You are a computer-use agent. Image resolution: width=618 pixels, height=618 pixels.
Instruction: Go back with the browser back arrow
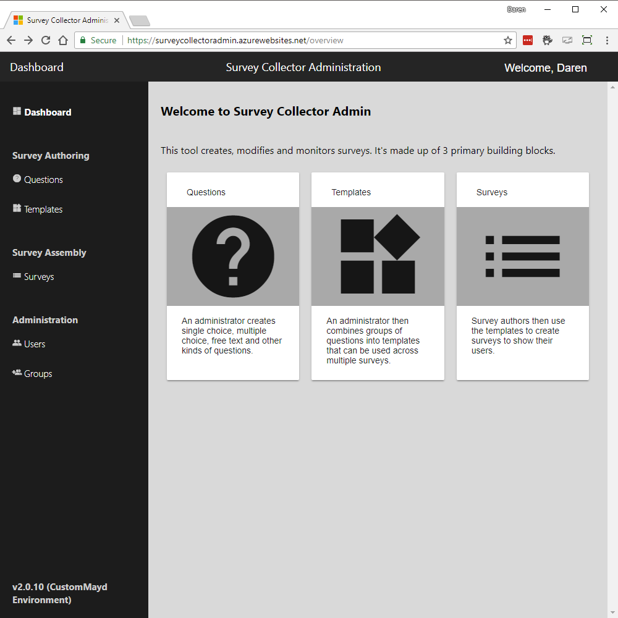point(11,40)
